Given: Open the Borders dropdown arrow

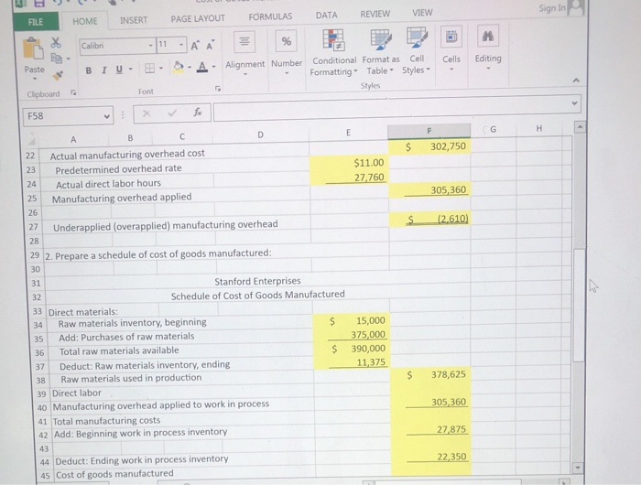Looking at the screenshot, I should coord(161,68).
